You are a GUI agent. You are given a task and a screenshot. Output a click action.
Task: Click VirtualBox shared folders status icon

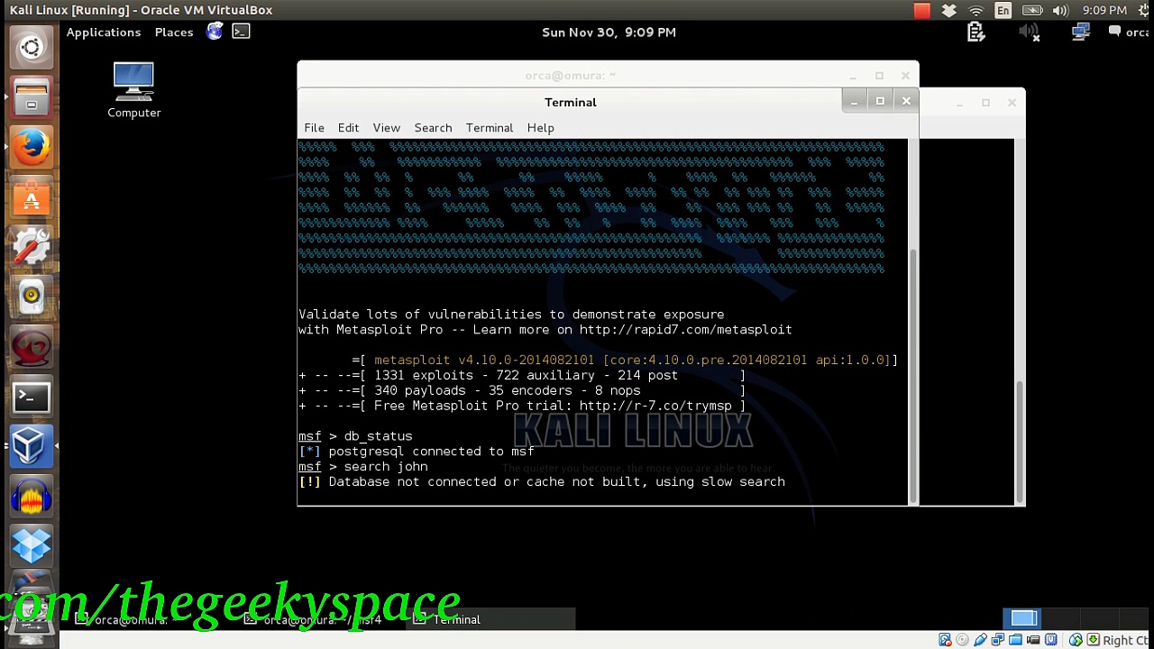(1015, 640)
